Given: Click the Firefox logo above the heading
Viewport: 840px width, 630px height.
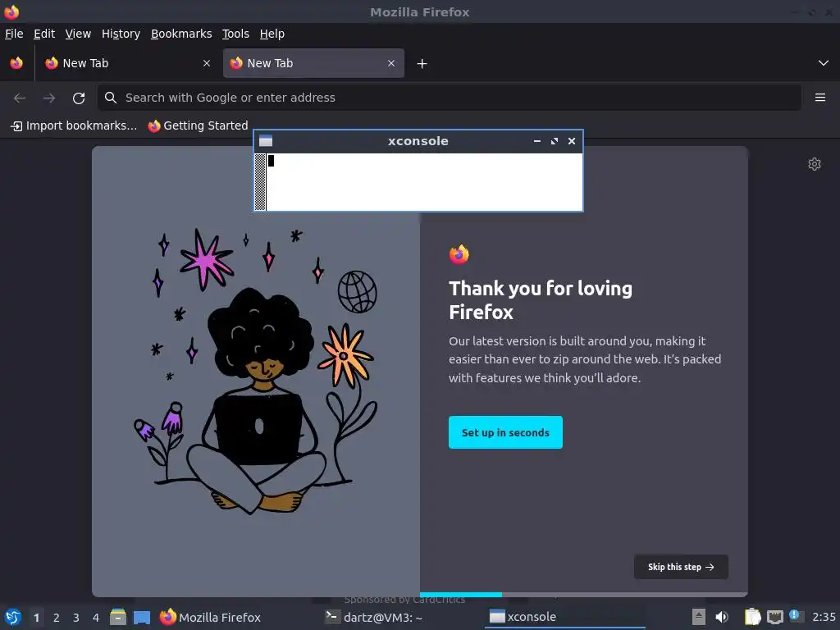Looking at the screenshot, I should click(459, 254).
